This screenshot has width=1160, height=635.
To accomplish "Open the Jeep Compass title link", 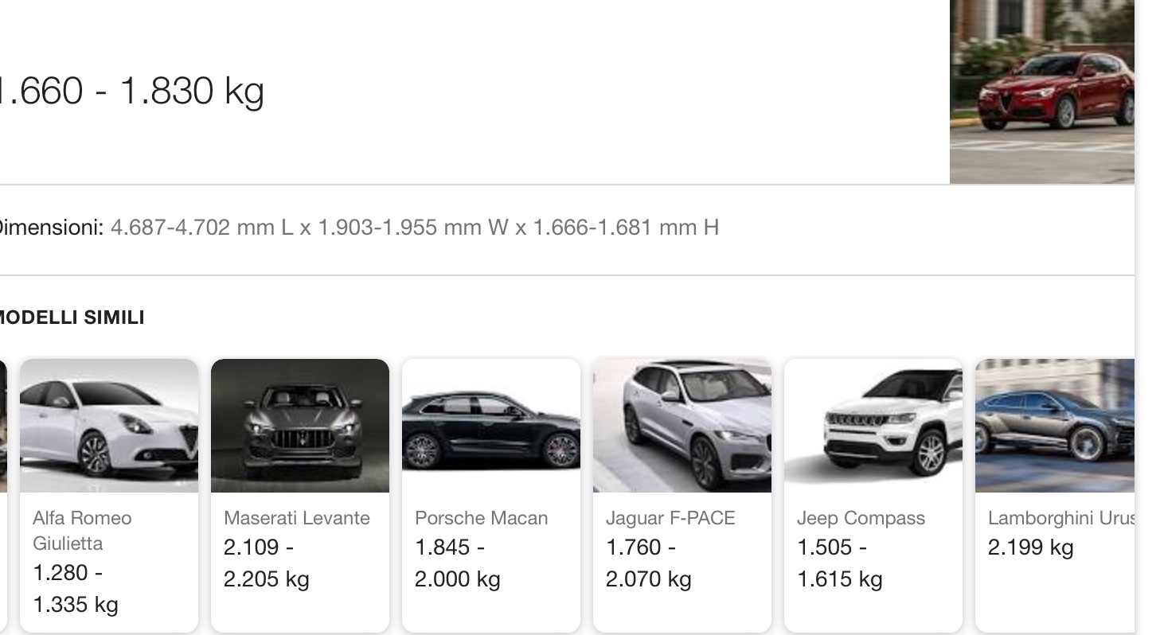I will 861,518.
